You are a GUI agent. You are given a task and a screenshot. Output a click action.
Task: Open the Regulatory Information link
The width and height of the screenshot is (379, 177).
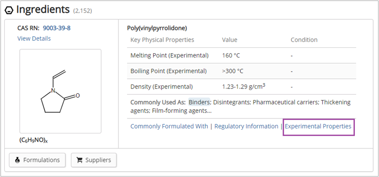tap(247, 126)
